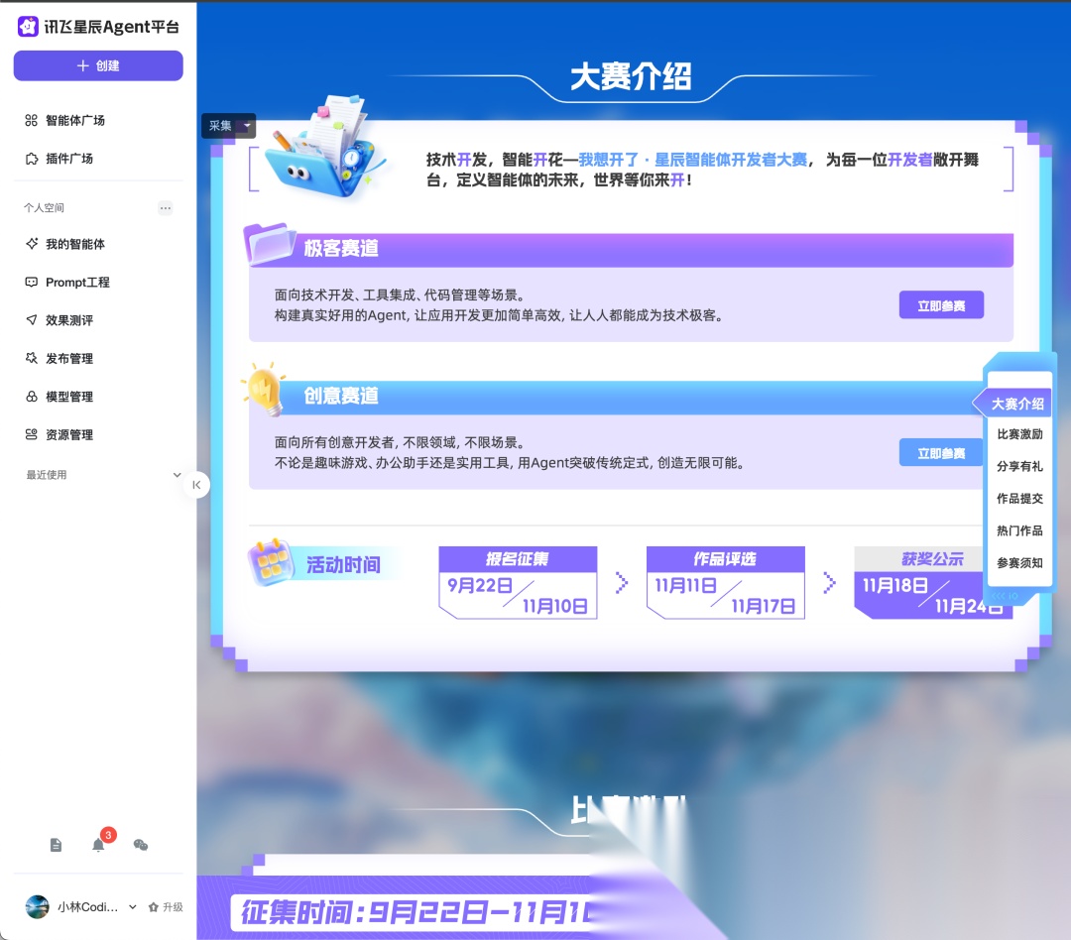
Task: Jump to 作品提交 section
Action: click(x=1019, y=499)
